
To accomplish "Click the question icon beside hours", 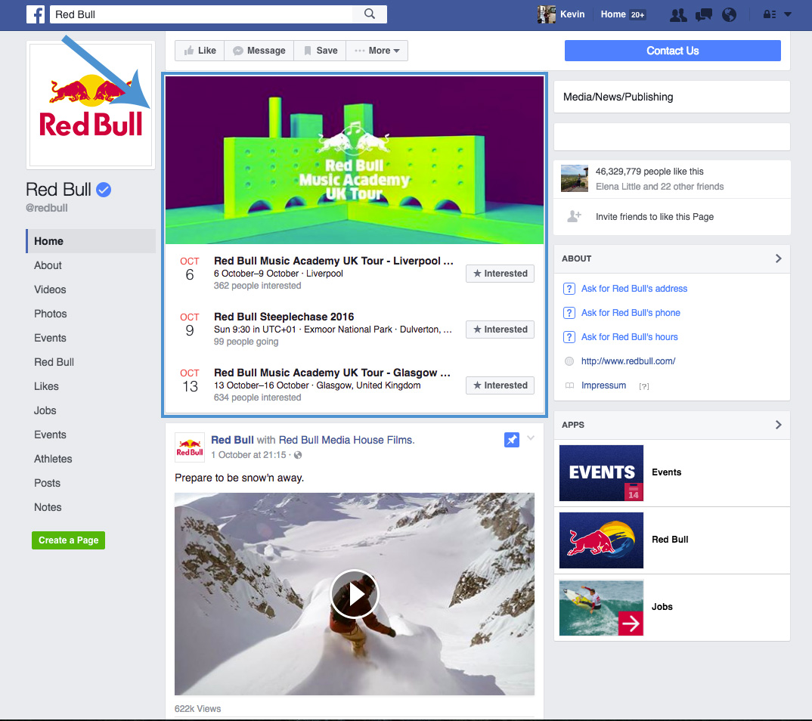I will (x=569, y=338).
